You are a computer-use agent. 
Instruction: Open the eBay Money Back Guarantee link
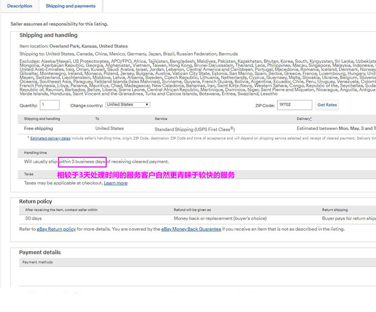coord(191,229)
